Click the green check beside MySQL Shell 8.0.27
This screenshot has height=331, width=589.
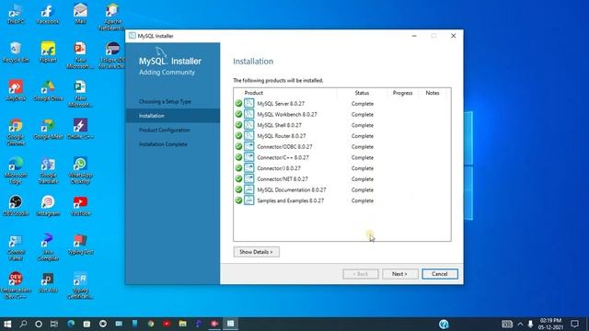(238, 125)
